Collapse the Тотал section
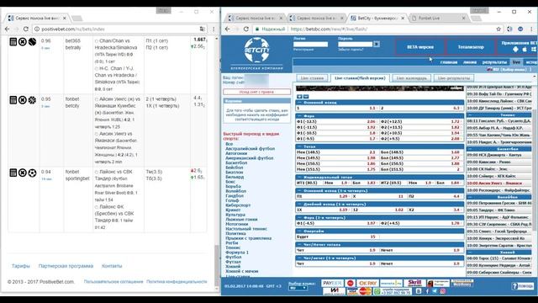Image resolution: width=538 pixels, height=303 pixels. pyautogui.click(x=299, y=146)
